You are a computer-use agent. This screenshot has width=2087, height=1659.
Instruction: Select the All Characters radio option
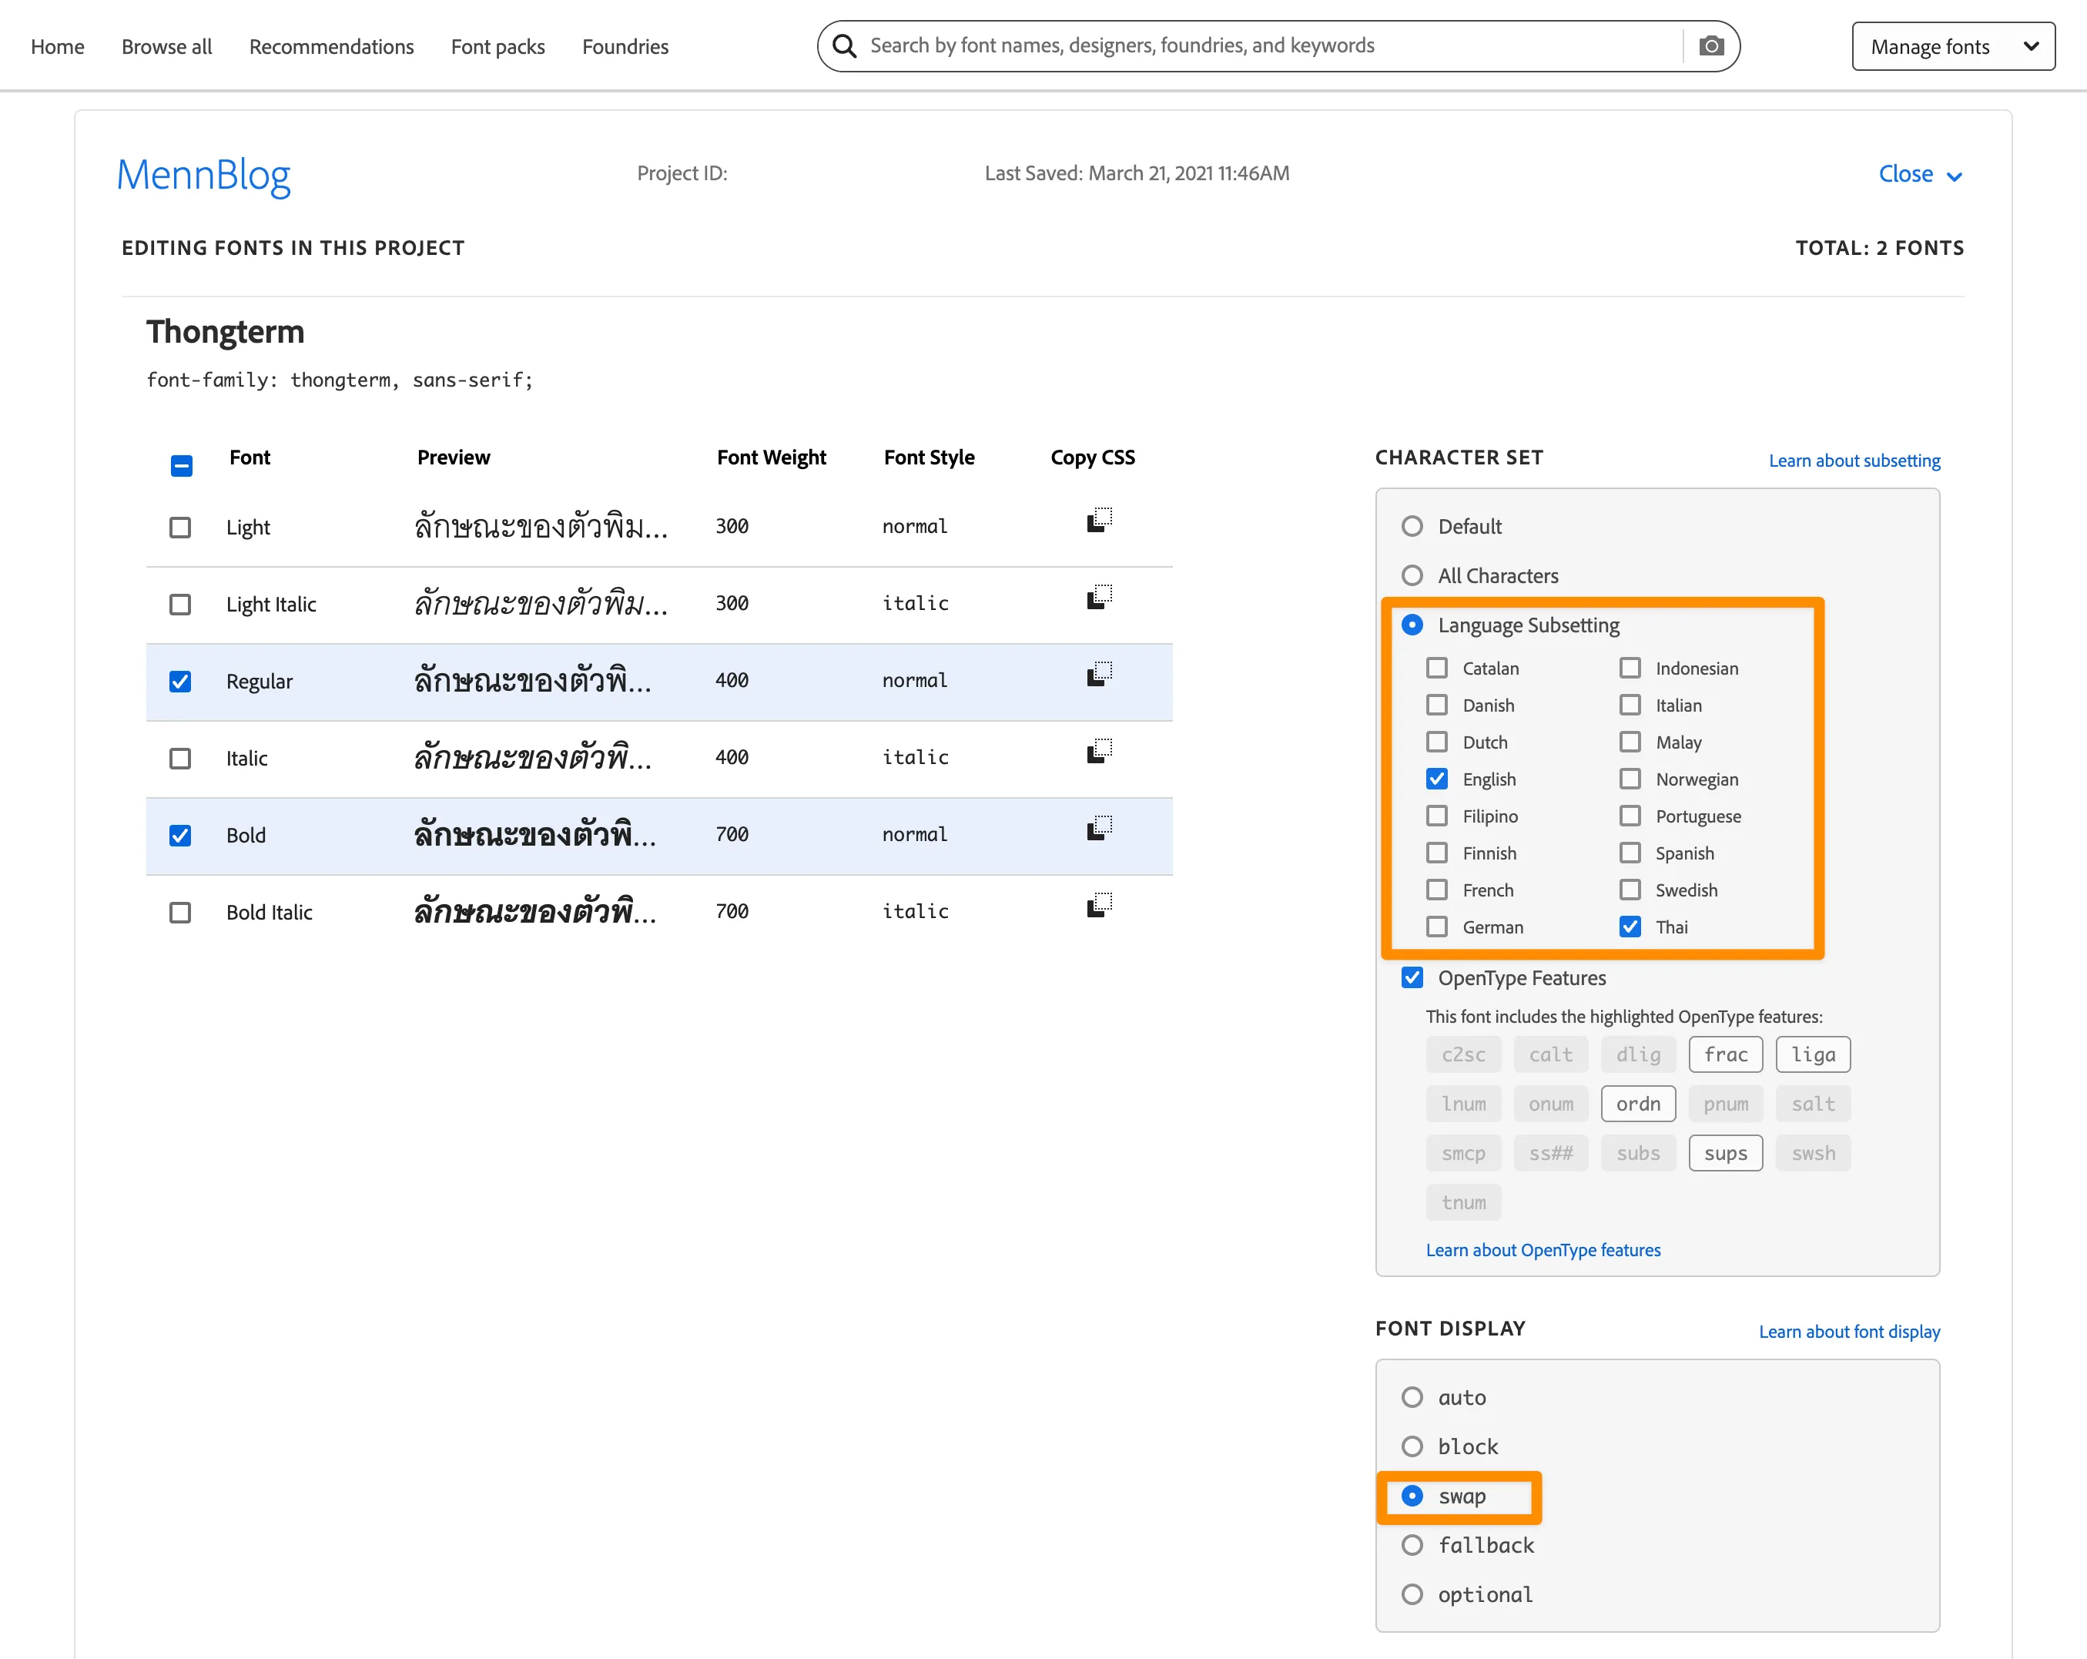(x=1412, y=576)
